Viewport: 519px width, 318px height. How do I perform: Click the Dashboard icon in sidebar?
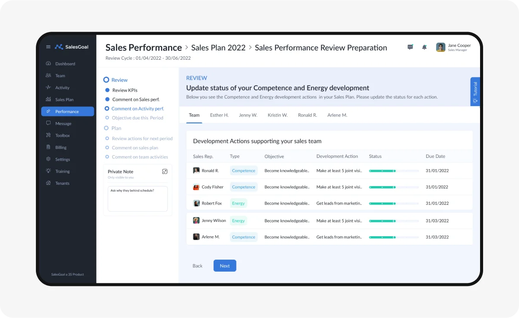48,64
